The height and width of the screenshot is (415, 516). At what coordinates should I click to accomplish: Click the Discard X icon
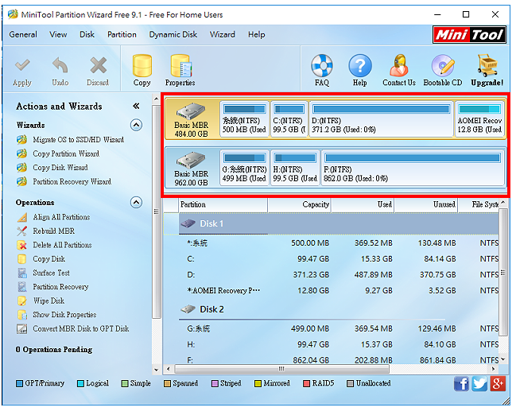click(98, 65)
